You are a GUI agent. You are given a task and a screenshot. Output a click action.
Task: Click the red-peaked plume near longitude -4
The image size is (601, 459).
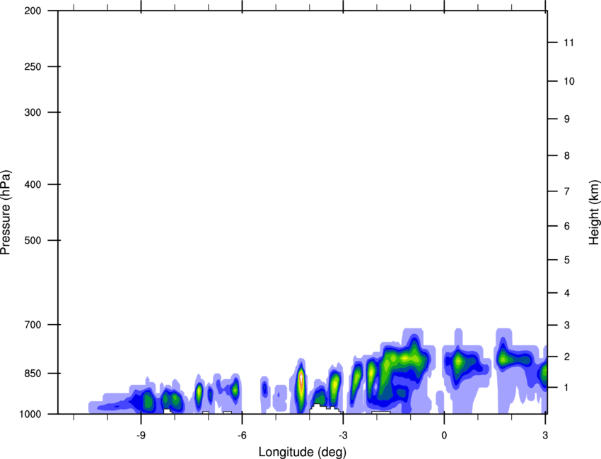(301, 386)
